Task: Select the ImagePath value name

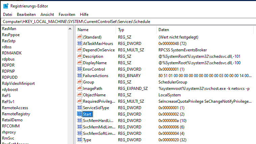Action: 92,89
